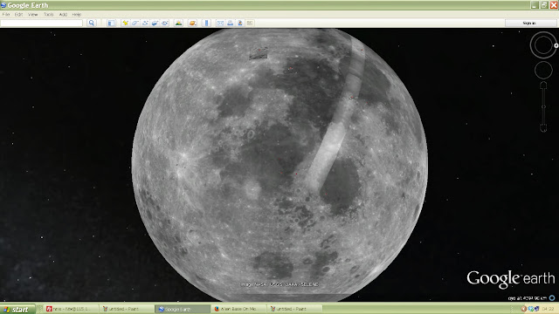Click the image credits NASA USGS JAXA text
The image size is (559, 314).
point(279,284)
